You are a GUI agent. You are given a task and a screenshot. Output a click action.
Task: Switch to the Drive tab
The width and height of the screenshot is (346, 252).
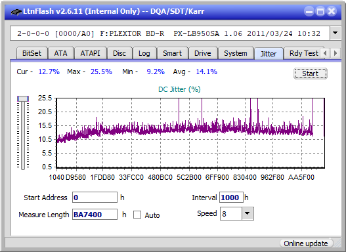click(x=203, y=53)
